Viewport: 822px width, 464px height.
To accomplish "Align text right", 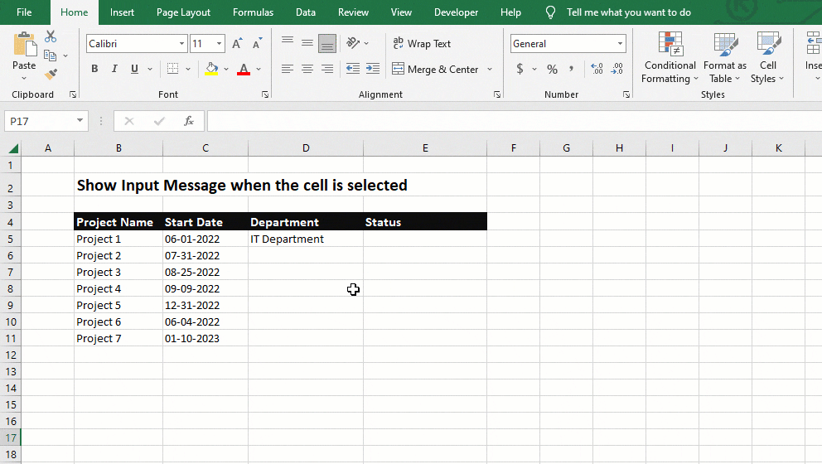I will pos(327,69).
